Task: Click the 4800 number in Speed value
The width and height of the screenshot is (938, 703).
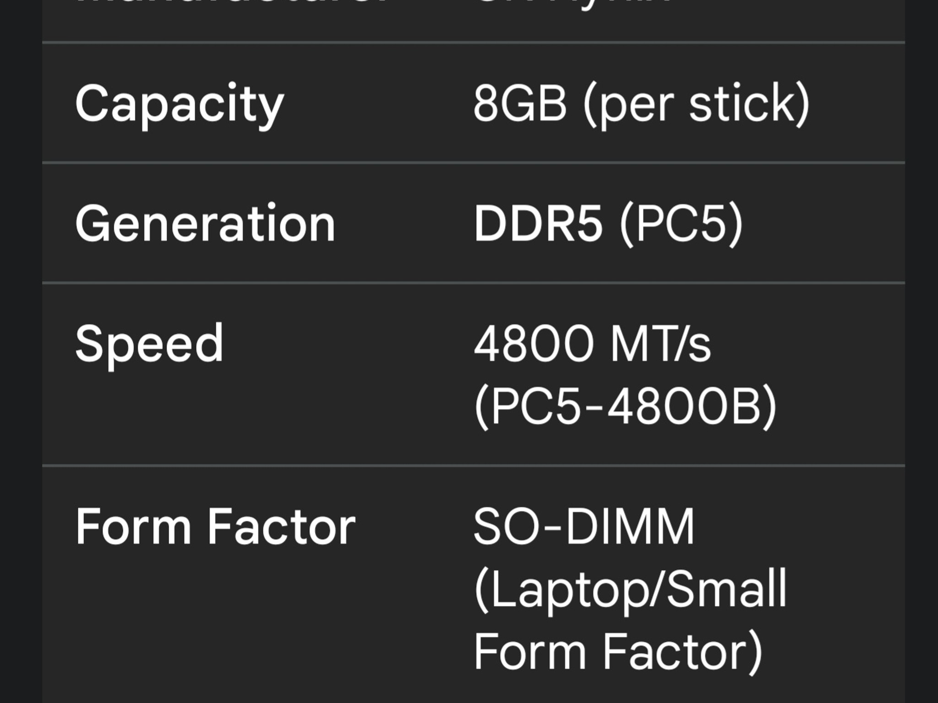Action: point(533,343)
